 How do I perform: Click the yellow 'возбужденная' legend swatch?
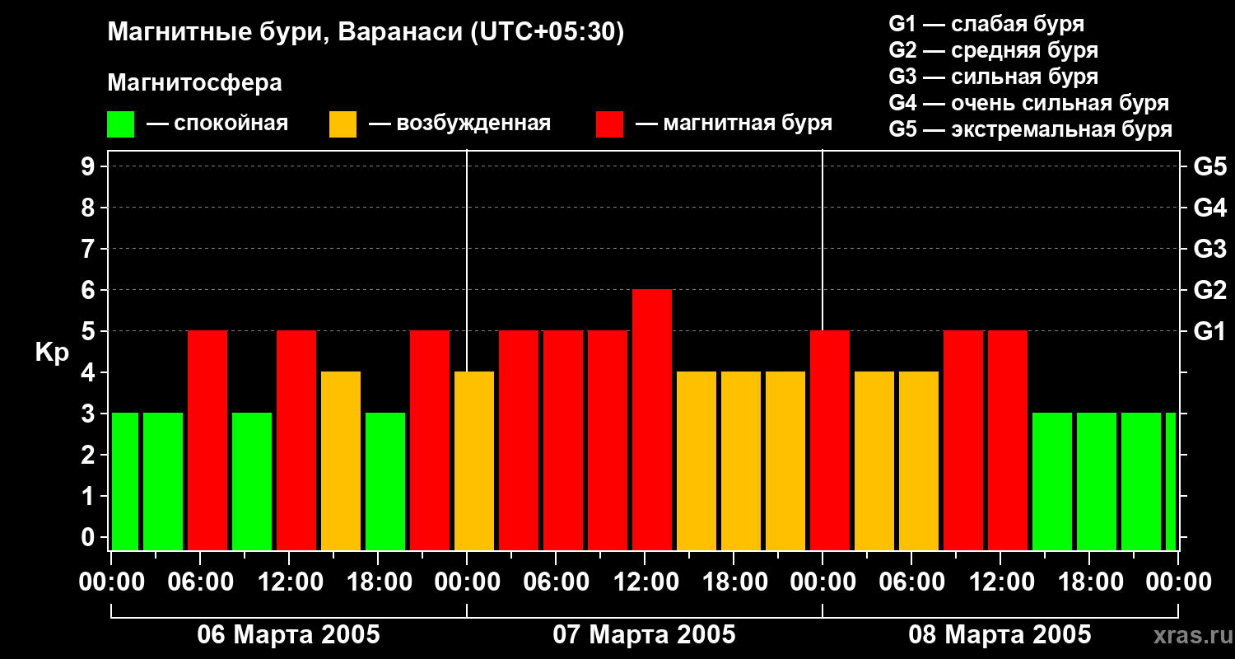tap(343, 124)
